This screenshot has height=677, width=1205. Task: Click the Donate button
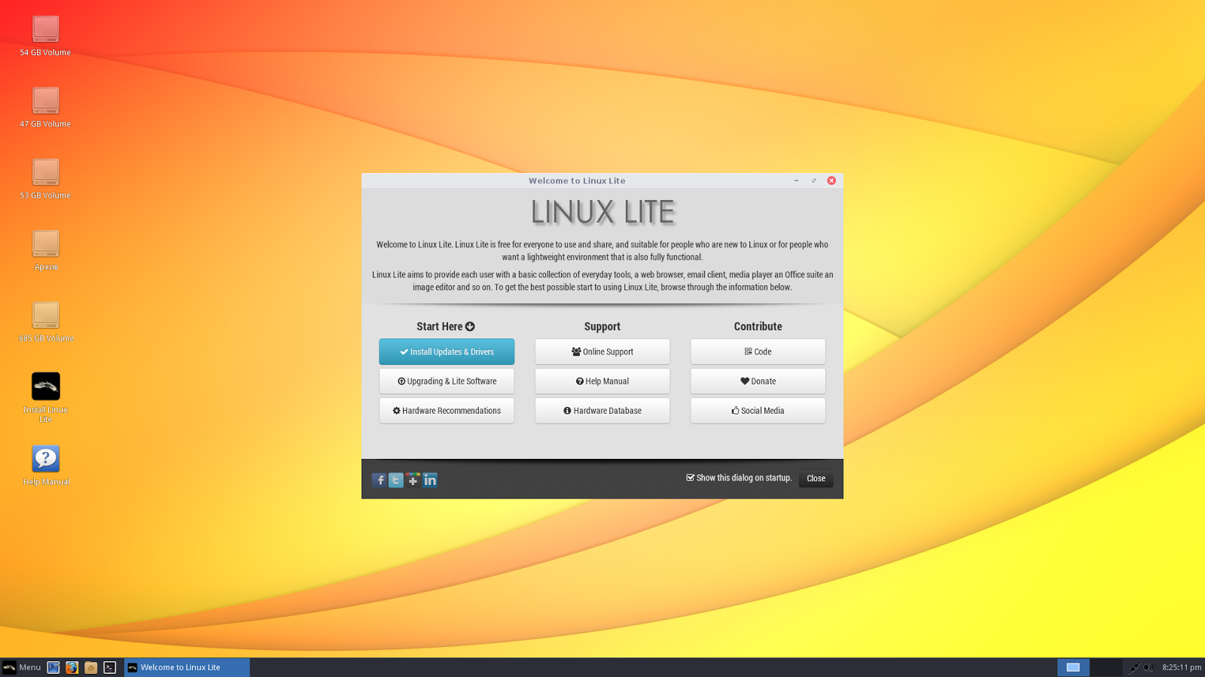tap(758, 381)
